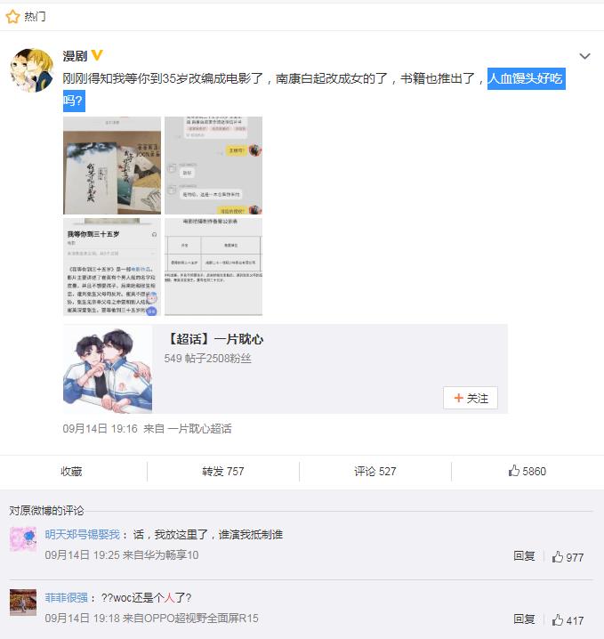The width and height of the screenshot is (604, 639).
Task: Like the comment with 977 thumbs-up
Action: (x=568, y=557)
